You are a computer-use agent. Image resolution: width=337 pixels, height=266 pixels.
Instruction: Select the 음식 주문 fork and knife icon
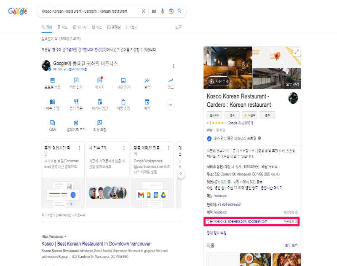pyautogui.click(x=76, y=102)
